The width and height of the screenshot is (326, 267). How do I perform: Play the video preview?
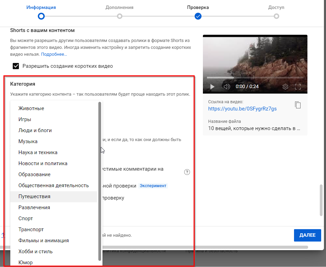point(212,87)
